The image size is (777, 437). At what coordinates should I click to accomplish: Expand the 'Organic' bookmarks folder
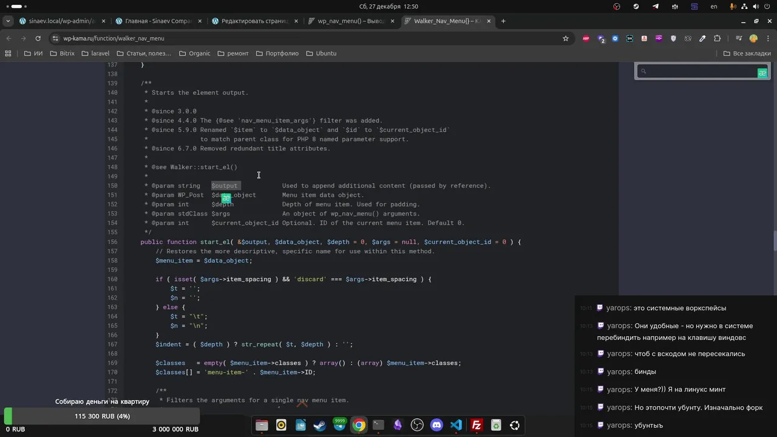click(194, 53)
